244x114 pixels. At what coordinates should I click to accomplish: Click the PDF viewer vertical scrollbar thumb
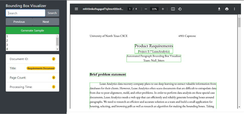click(239, 22)
